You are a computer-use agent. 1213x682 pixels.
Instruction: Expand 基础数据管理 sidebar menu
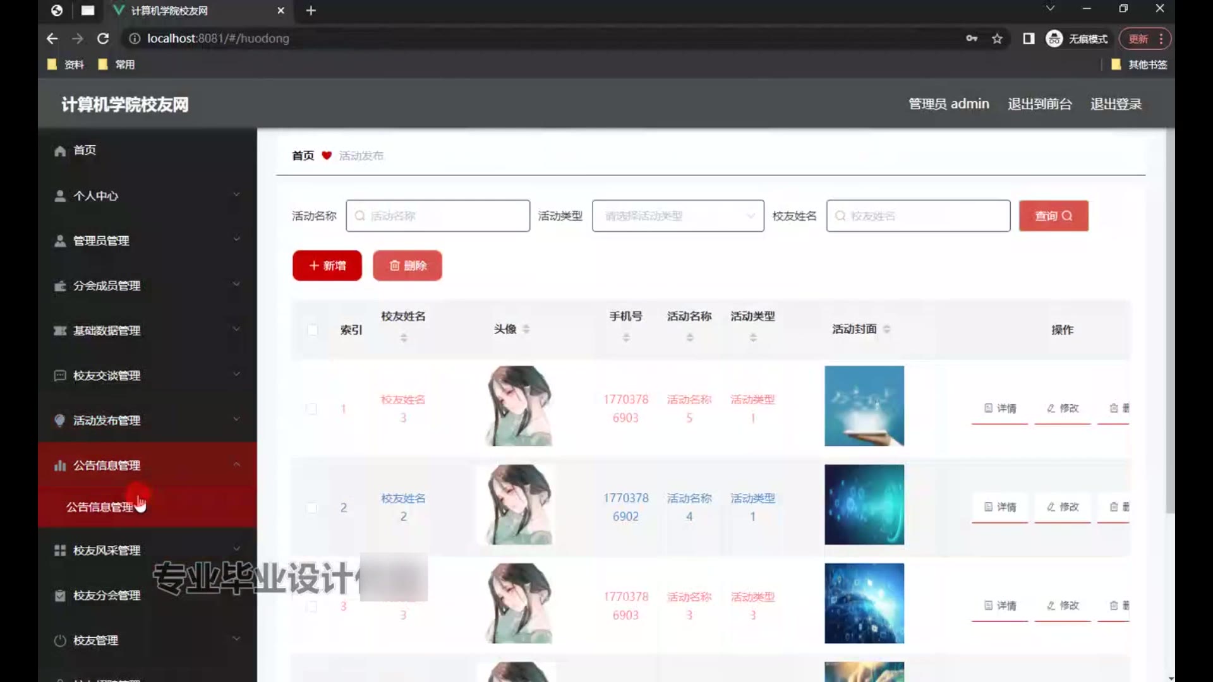(236, 329)
